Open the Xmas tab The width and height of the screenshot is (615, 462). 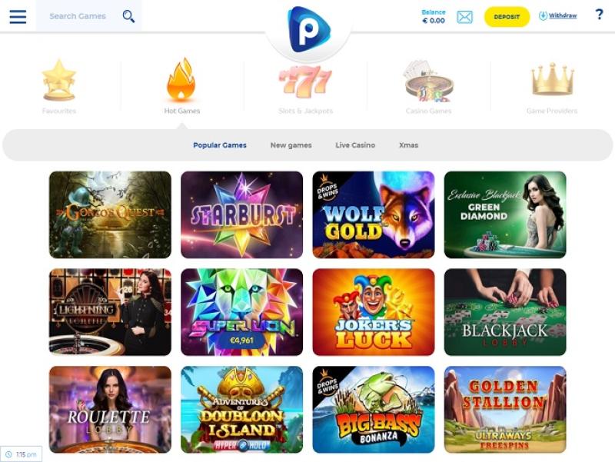point(409,145)
